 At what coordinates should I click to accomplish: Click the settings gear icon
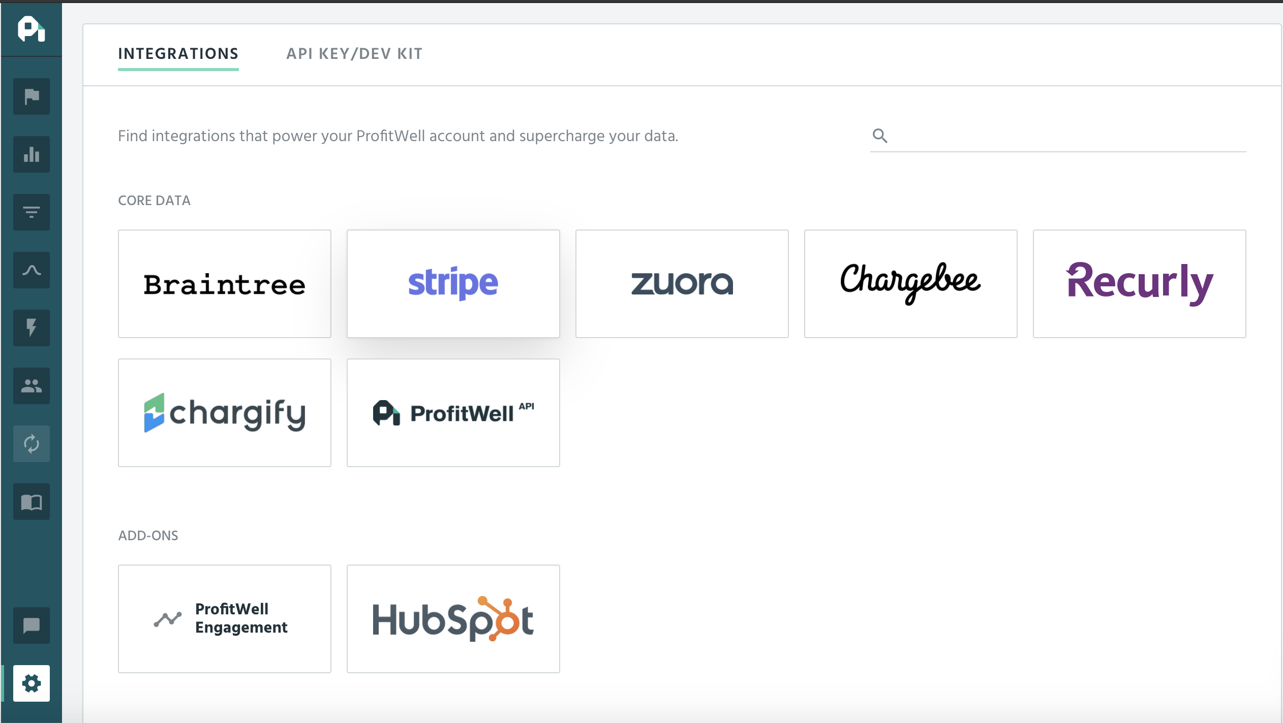pyautogui.click(x=32, y=683)
